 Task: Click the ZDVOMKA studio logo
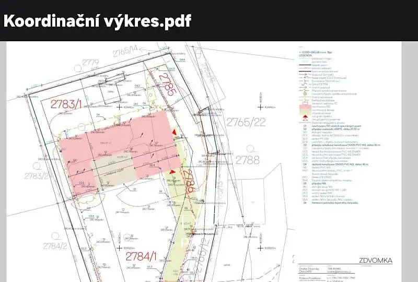pyautogui.click(x=376, y=261)
